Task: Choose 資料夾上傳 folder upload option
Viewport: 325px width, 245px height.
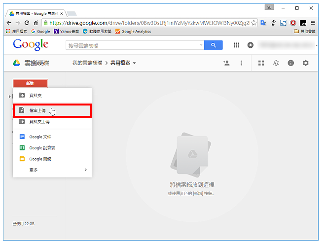Action: tap(52, 122)
